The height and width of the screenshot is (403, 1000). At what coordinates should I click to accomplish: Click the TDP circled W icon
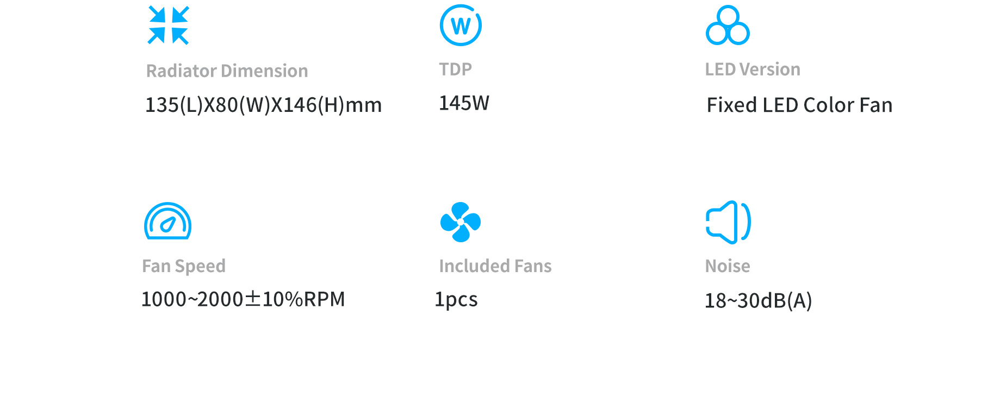(x=461, y=25)
